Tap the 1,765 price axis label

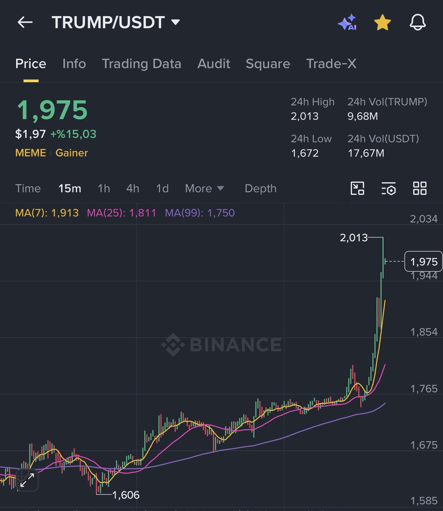(424, 388)
